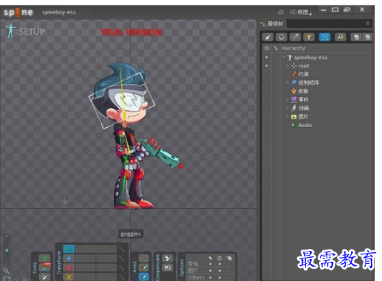Select the blue World axes button

click(x=144, y=277)
